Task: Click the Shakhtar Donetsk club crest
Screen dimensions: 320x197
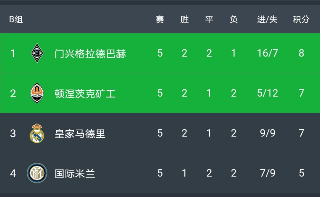Action: (x=37, y=93)
